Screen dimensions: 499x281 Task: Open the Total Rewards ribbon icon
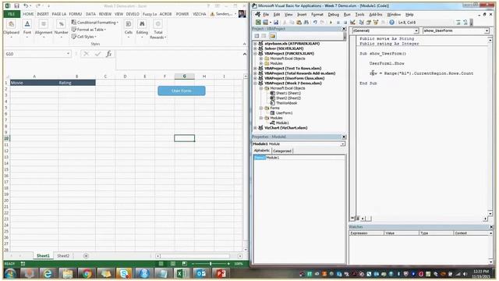(x=157, y=24)
